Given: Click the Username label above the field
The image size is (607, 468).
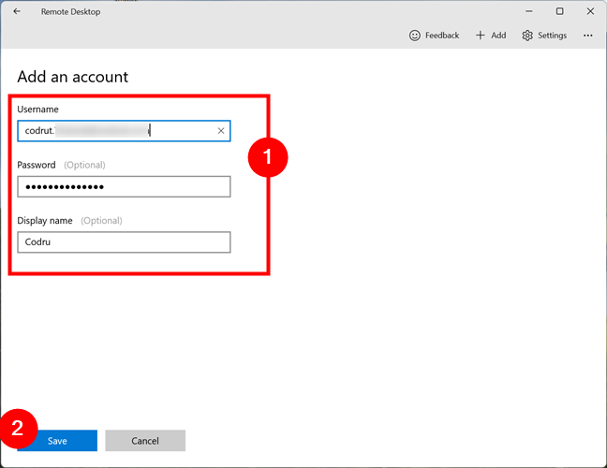Looking at the screenshot, I should click(x=37, y=110).
